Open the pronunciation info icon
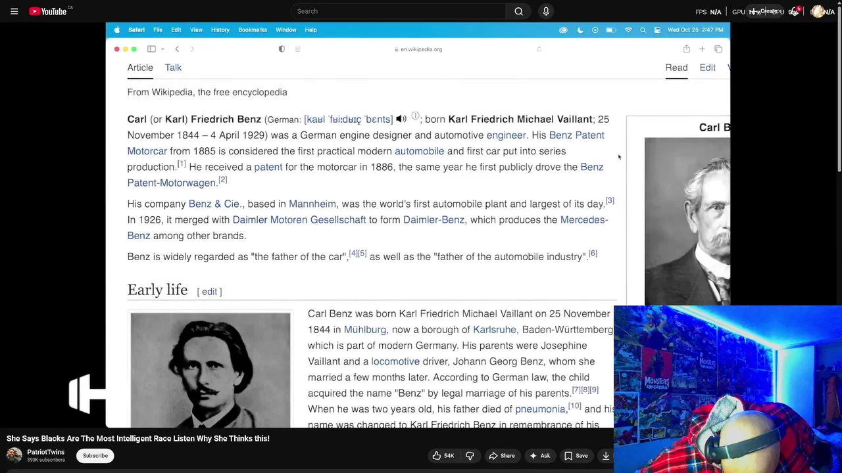Viewport: 842px width, 473px height. click(x=415, y=116)
